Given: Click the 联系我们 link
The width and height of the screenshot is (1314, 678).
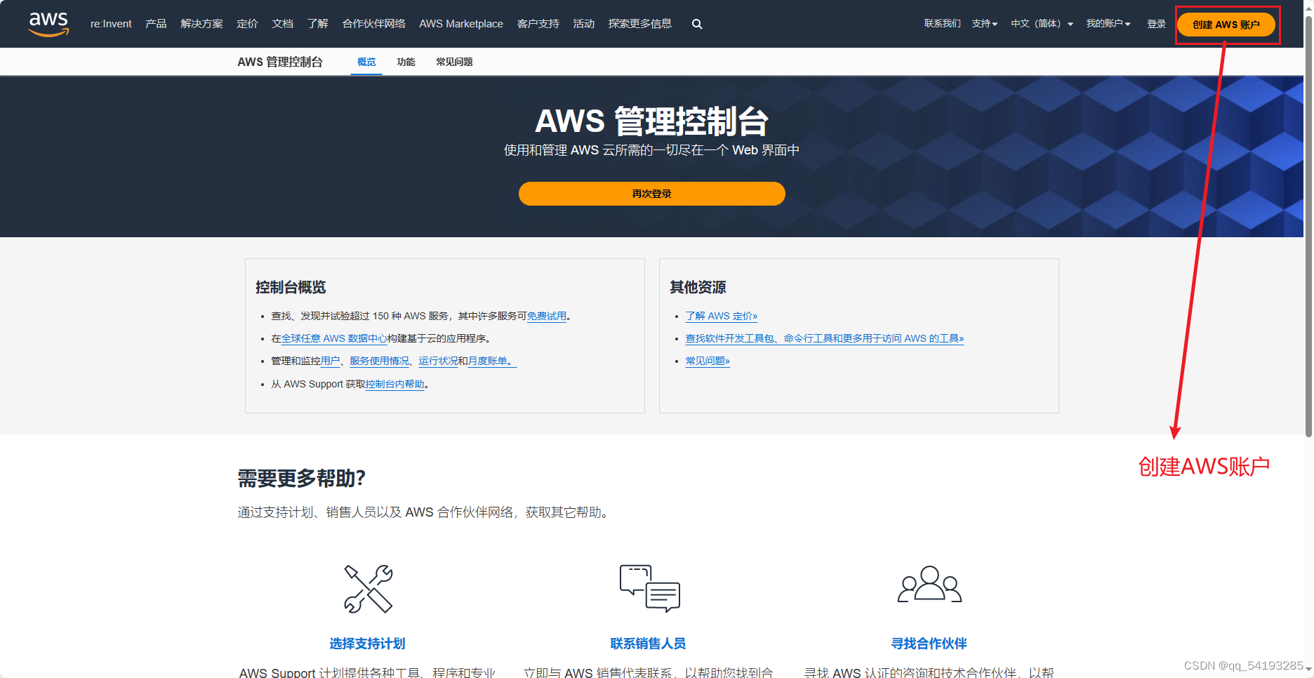Looking at the screenshot, I should 942,24.
